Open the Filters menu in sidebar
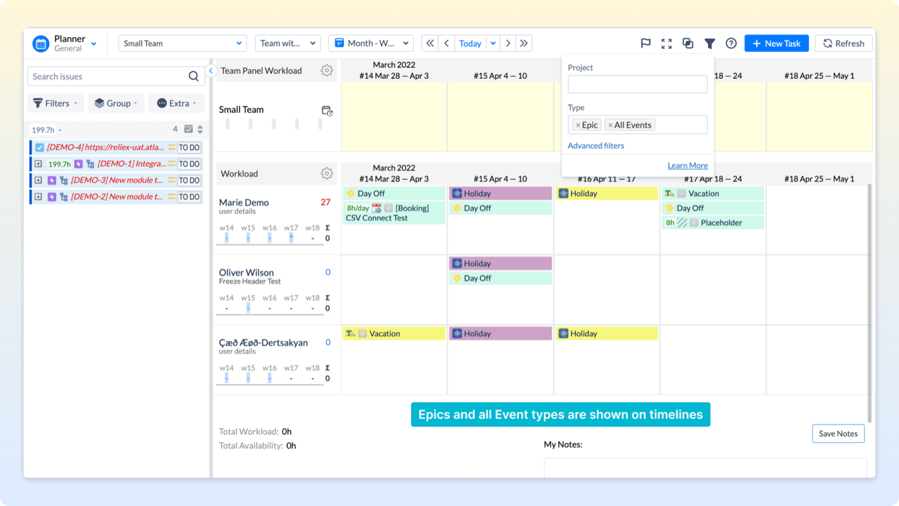The height and width of the screenshot is (506, 899). (x=55, y=103)
